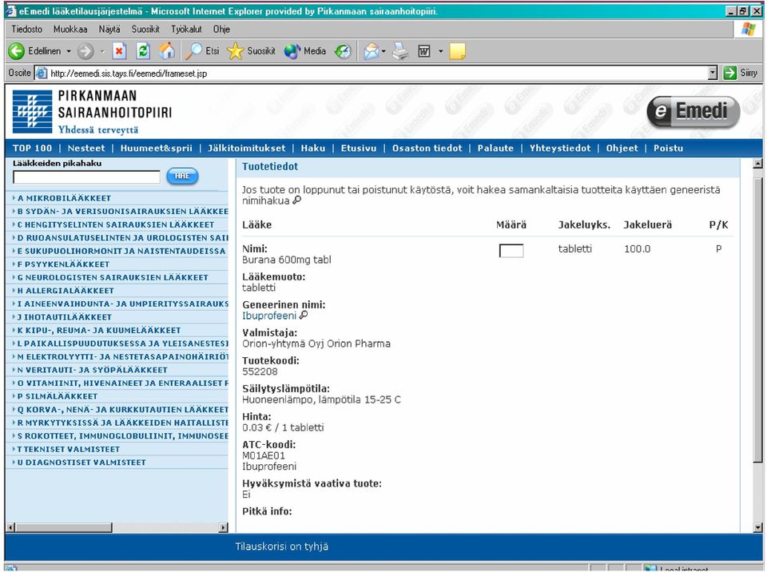Click the forward arrow toolbar icon
The image size is (767, 572).
pos(85,51)
